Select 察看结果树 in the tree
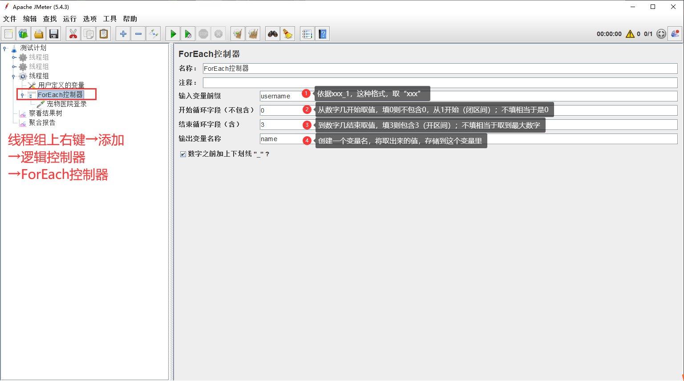 click(45, 113)
